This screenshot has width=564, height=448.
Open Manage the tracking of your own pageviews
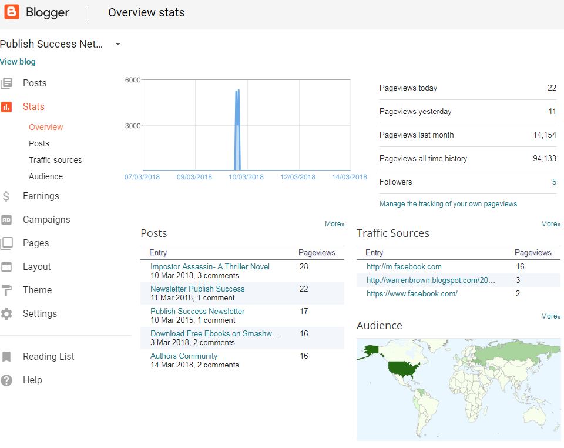448,204
